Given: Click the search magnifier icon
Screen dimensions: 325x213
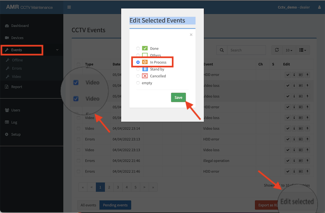Looking at the screenshot, I should pos(221,50).
